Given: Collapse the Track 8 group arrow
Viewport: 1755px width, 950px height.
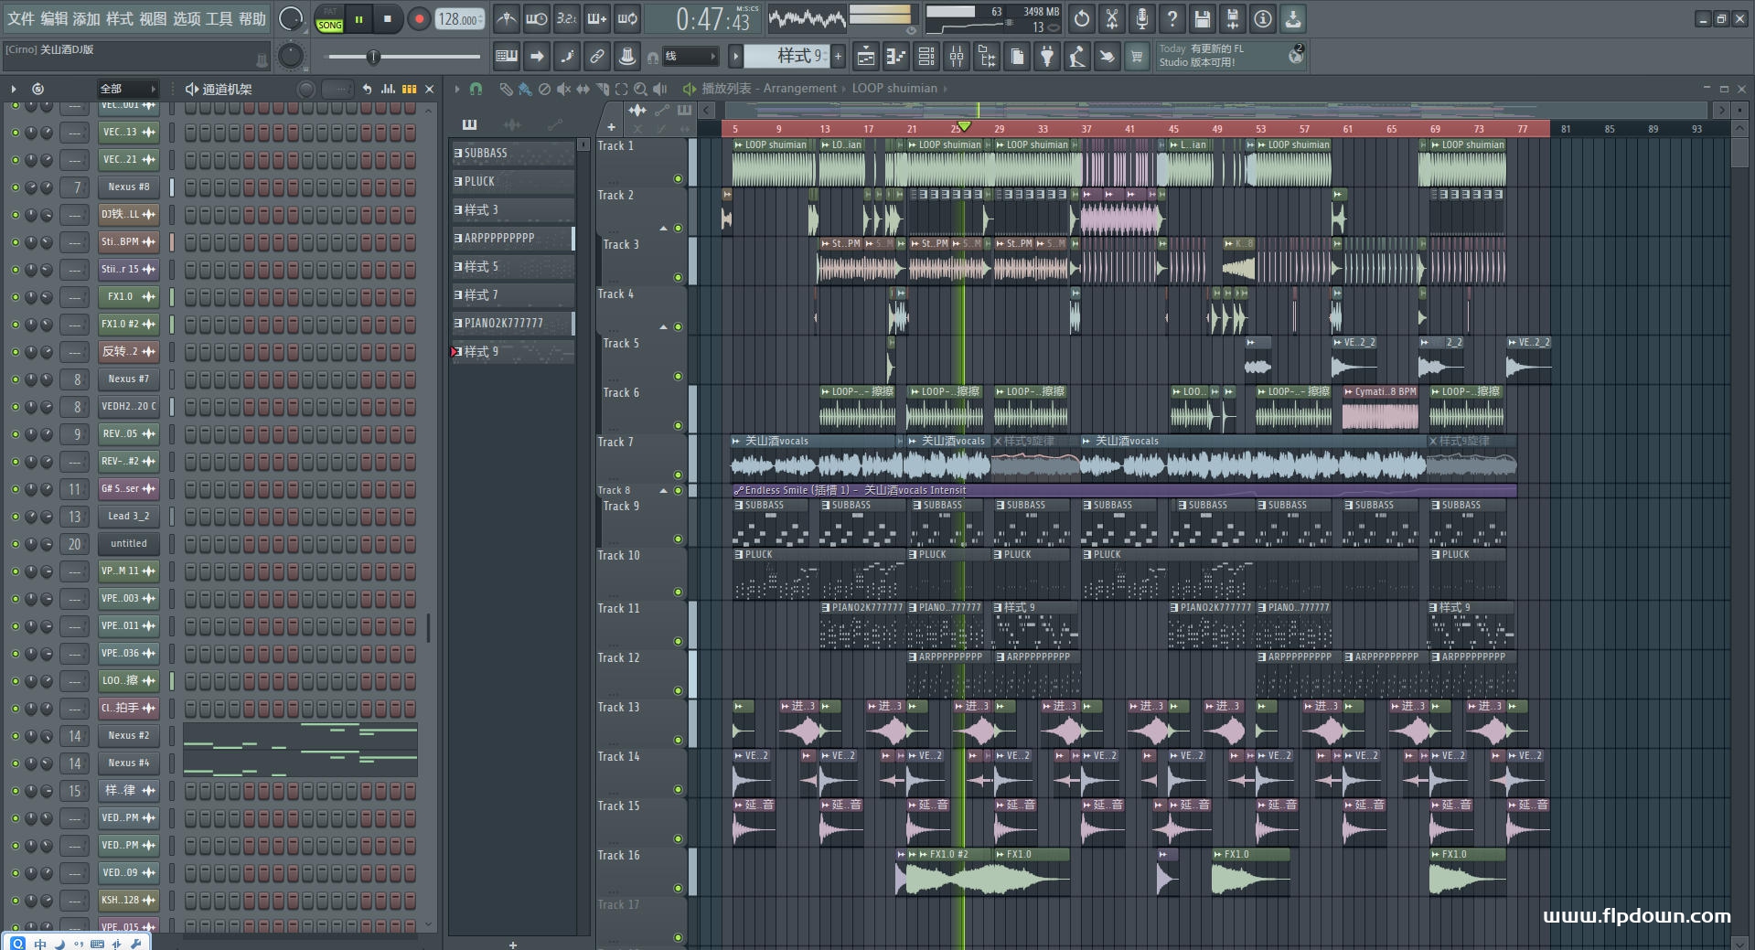Looking at the screenshot, I should click(664, 491).
